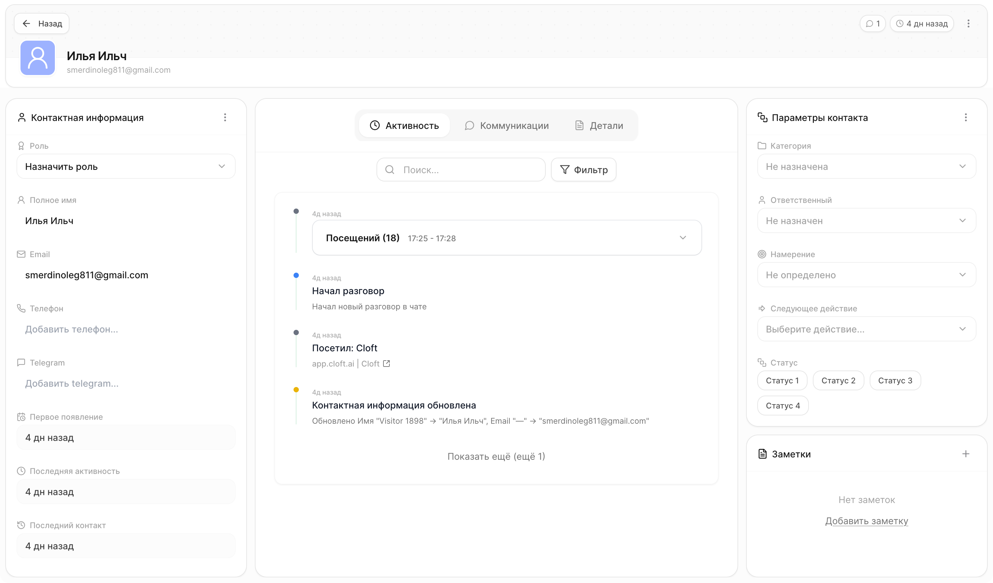This screenshot has height=583, width=993.
Task: Open 'Выберите действие...' dropdown
Action: click(x=866, y=329)
